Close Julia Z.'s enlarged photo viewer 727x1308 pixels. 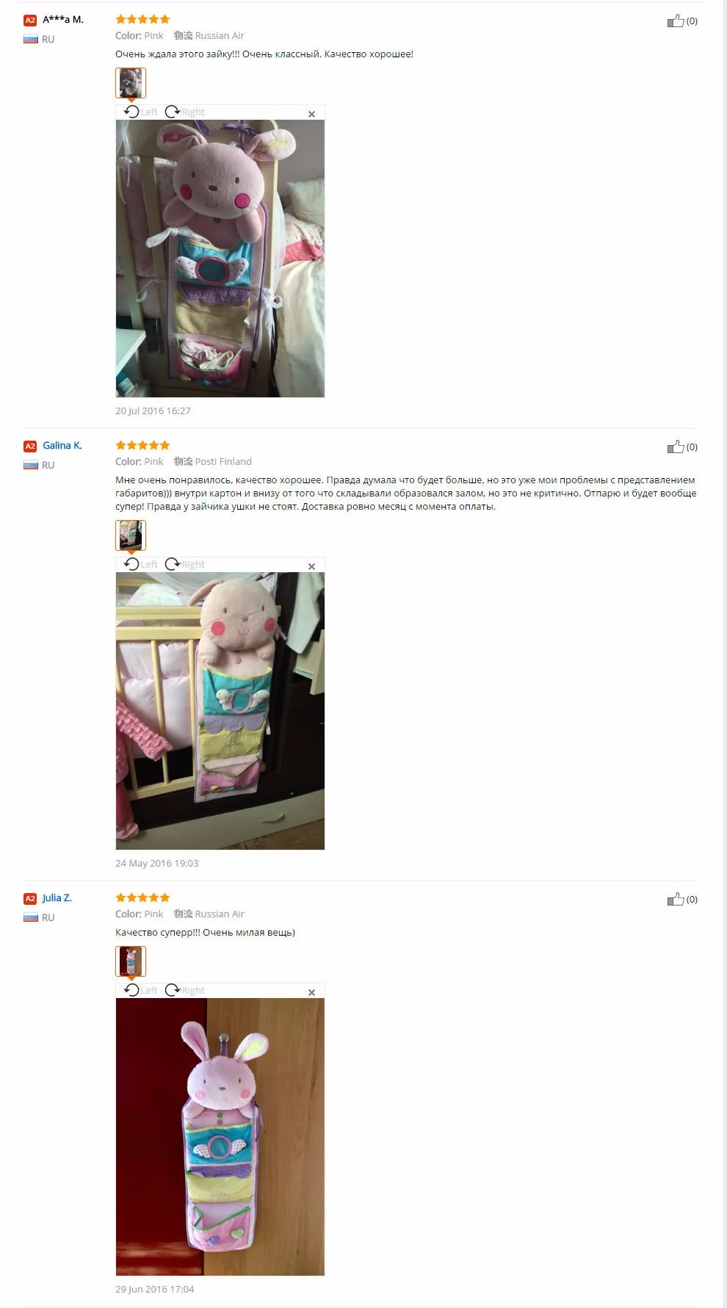[x=311, y=992]
